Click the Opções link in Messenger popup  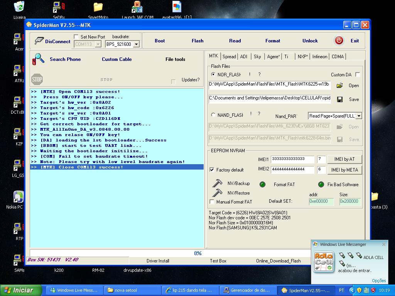[x=379, y=281]
